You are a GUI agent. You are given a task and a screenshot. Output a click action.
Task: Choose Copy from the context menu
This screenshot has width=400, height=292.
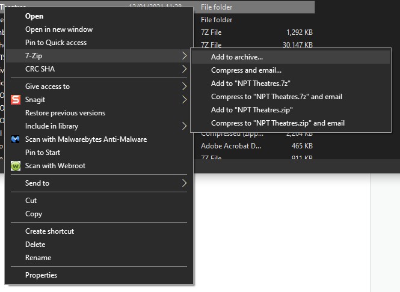(99, 214)
